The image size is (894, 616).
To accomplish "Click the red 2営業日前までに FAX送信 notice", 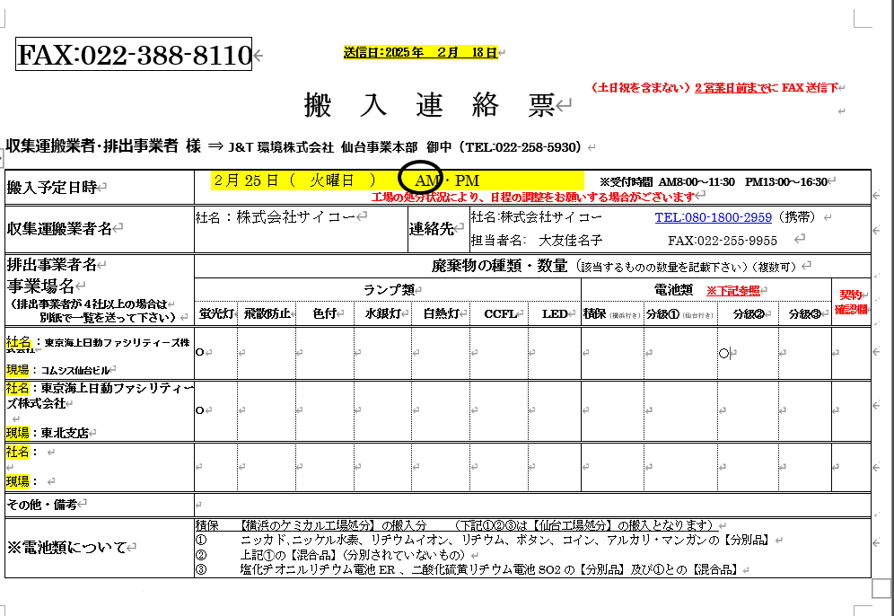I will click(x=714, y=88).
